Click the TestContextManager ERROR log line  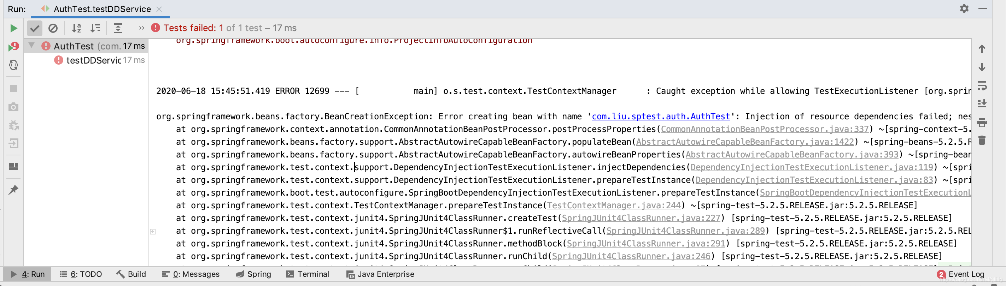[563, 91]
